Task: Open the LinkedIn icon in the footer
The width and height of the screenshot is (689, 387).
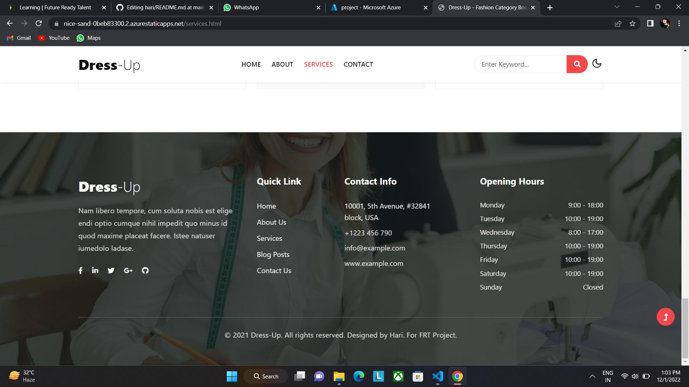Action: point(95,271)
